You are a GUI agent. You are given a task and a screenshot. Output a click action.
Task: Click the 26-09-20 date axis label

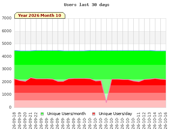(x=25, y=121)
